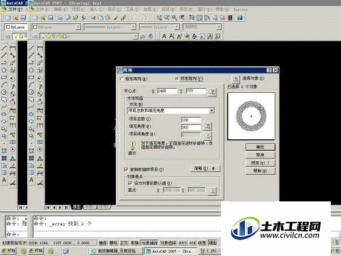Click the Help question mark toolbar icon
Screen dimensions: 341x256
click(239, 18)
